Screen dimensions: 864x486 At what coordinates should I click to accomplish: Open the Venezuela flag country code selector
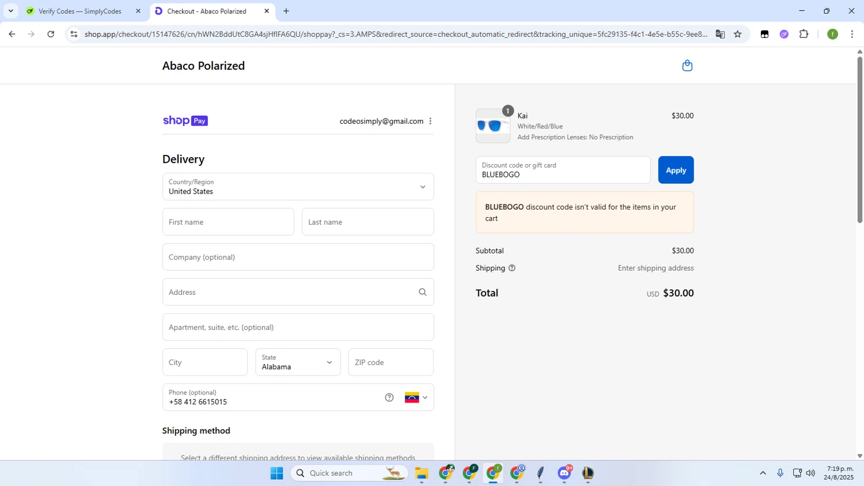(416, 397)
